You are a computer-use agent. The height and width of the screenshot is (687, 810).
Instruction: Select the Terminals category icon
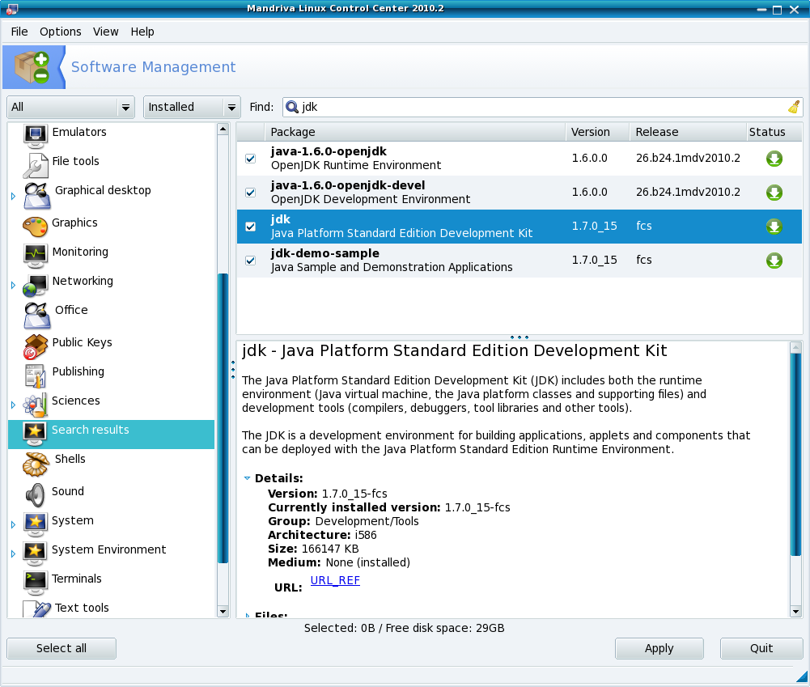pyautogui.click(x=36, y=580)
